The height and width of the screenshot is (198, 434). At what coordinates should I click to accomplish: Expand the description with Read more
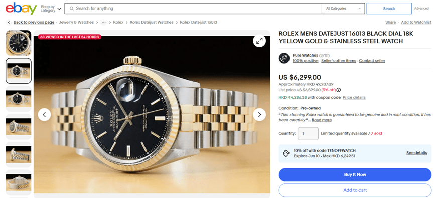322,120
